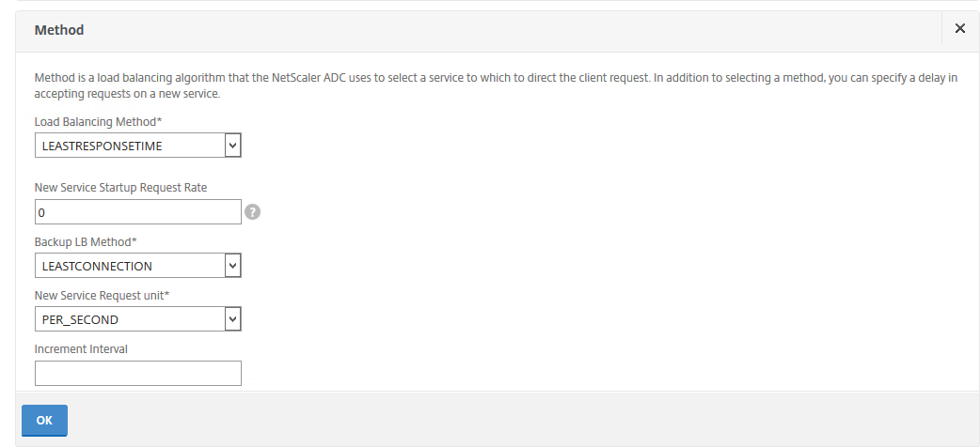Viewport: 980px width, 447px height.
Task: Click into the Increment Interval text box
Action: [x=138, y=374]
